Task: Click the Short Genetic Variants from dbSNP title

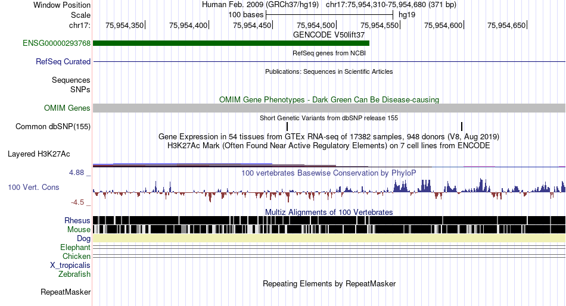Action: point(329,118)
